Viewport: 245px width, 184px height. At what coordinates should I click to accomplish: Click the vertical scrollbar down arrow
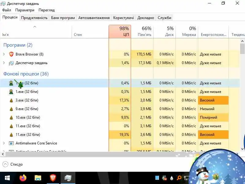point(242,149)
